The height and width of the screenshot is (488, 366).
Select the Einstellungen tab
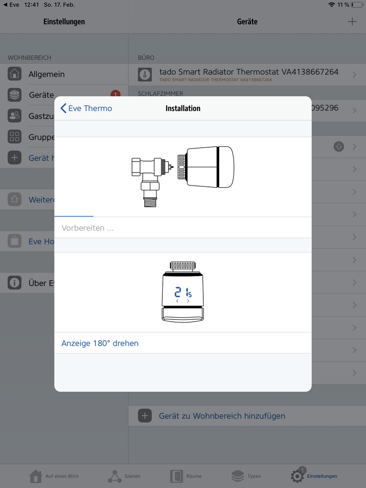point(314,476)
